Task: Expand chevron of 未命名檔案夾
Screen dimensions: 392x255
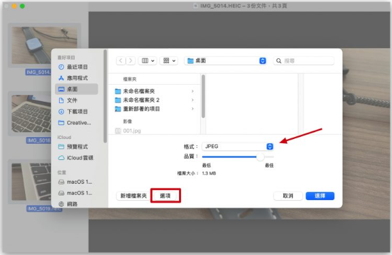Action: click(x=193, y=92)
